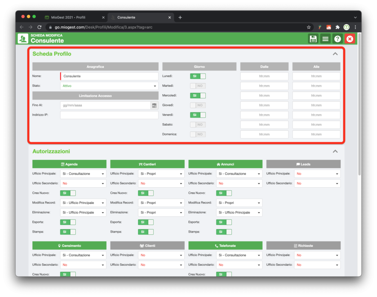Collapse the Scheda Profilo section
Screen dimensions: 377x297
335,54
